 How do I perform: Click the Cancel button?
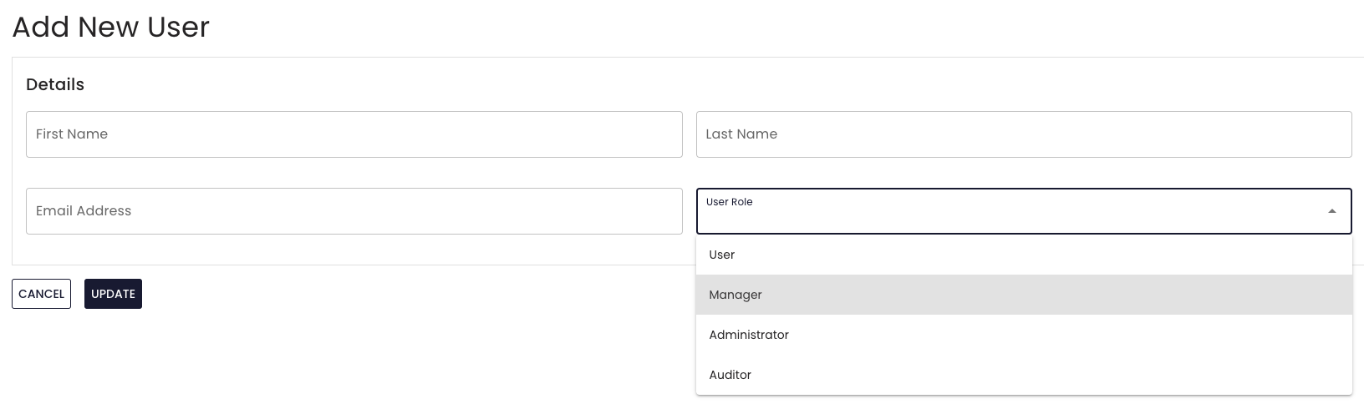coord(41,294)
